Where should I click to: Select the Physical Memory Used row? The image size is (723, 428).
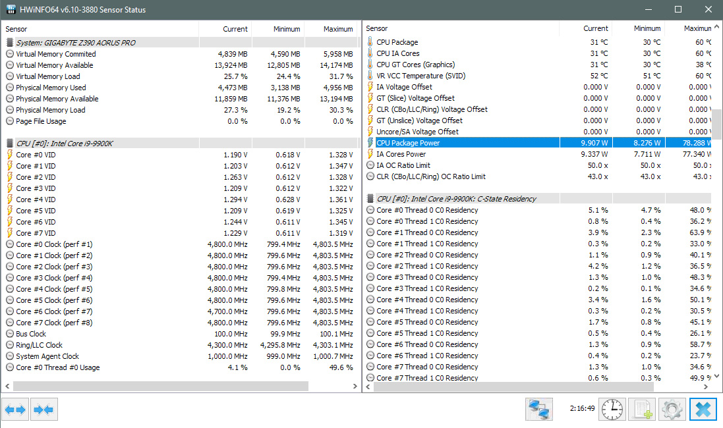[x=180, y=88]
